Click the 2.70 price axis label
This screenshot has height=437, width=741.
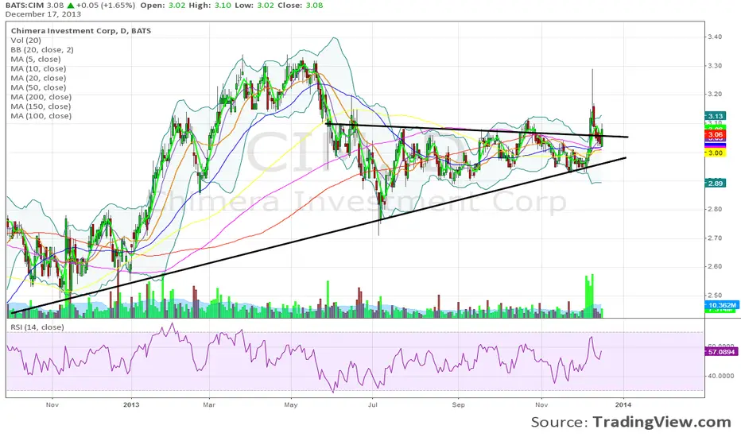[x=715, y=238]
